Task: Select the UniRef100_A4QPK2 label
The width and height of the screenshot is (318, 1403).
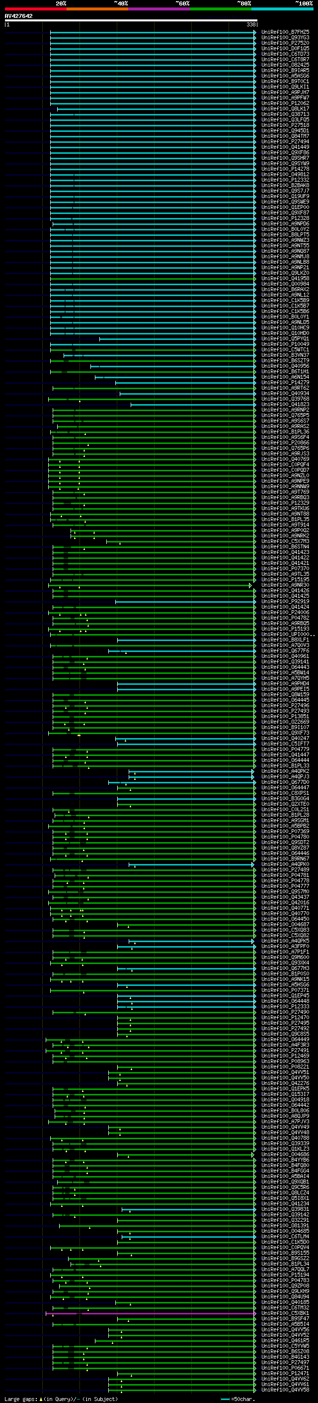Action: pyautogui.click(x=285, y=771)
